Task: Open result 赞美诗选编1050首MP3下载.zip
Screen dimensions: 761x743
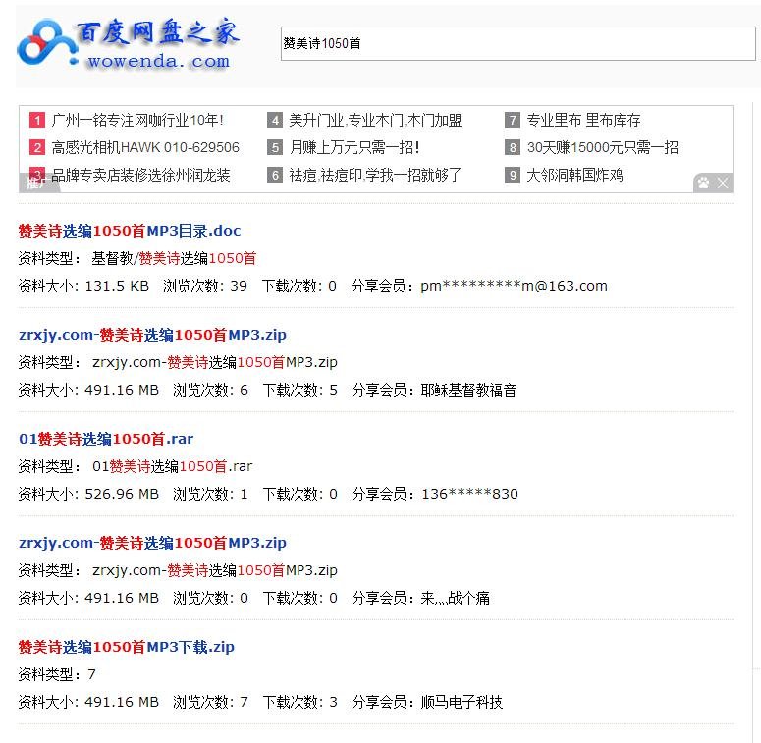Action: pos(127,647)
